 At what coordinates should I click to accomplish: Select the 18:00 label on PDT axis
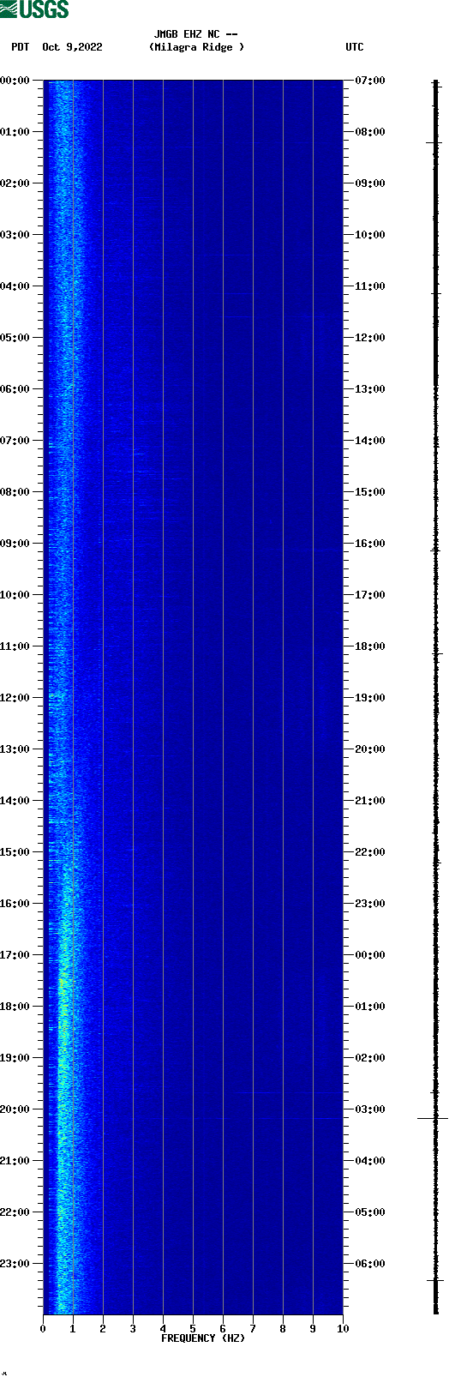pos(15,1007)
